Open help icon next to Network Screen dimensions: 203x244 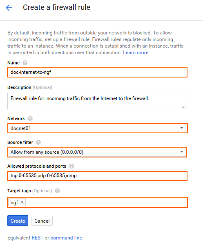[x=30, y=119]
